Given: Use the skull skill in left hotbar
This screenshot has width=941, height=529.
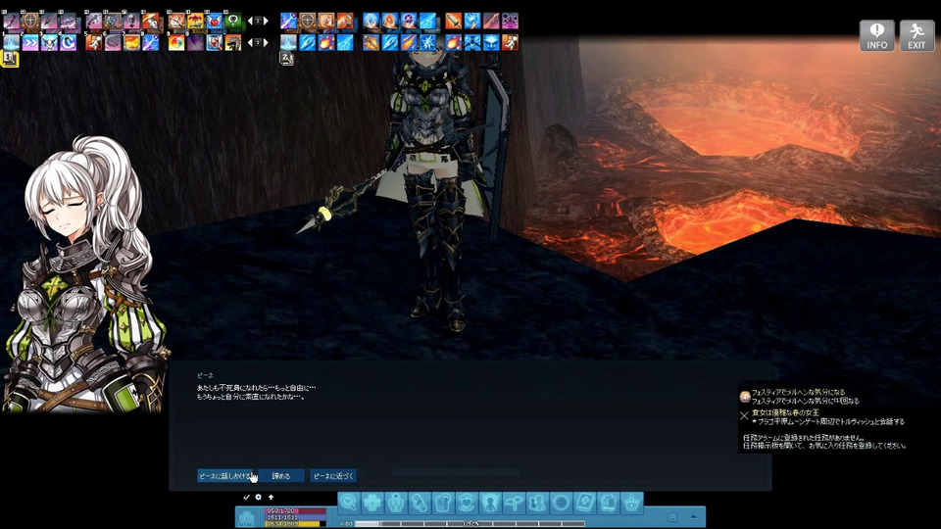Looking at the screenshot, I should point(130,21).
